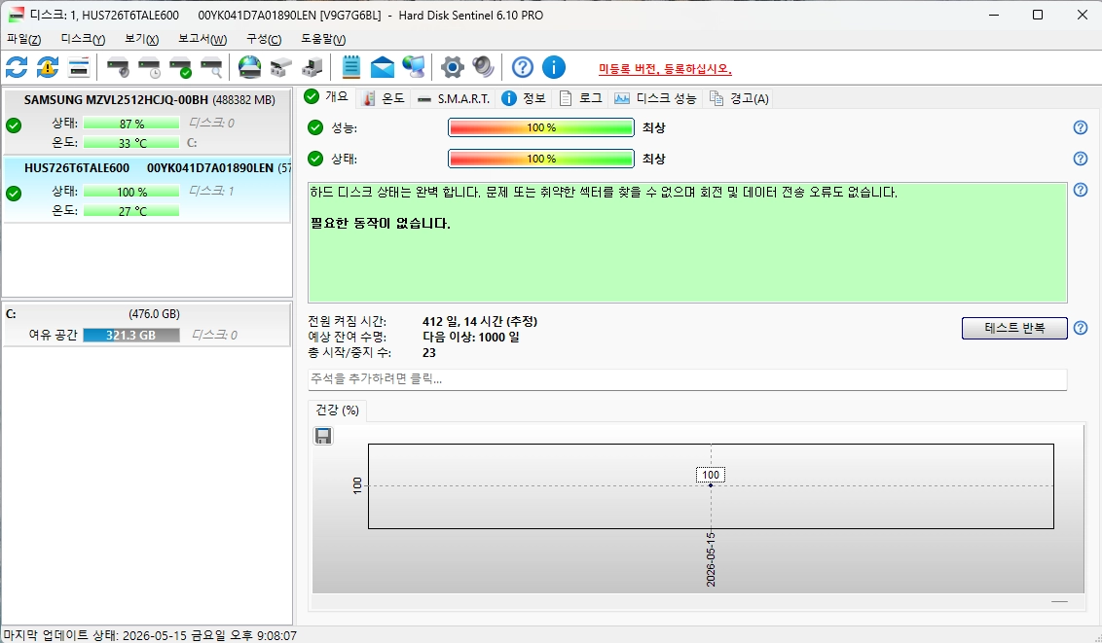Select the HUS726T6TALE600 disk entry

[147, 190]
